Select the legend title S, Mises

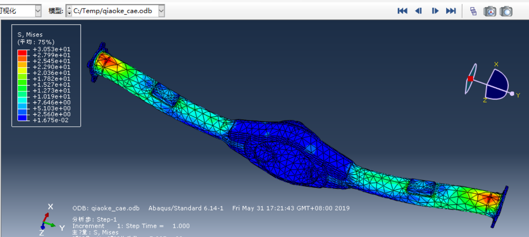[x=30, y=35]
